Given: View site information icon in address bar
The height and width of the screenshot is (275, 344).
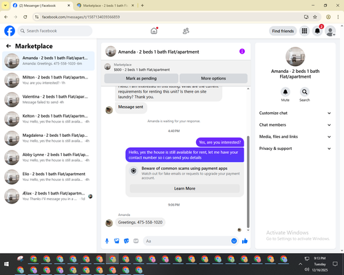Looking at the screenshot, I should [36, 17].
